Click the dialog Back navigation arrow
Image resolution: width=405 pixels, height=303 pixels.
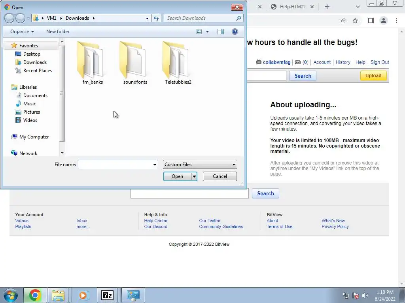click(x=9, y=18)
